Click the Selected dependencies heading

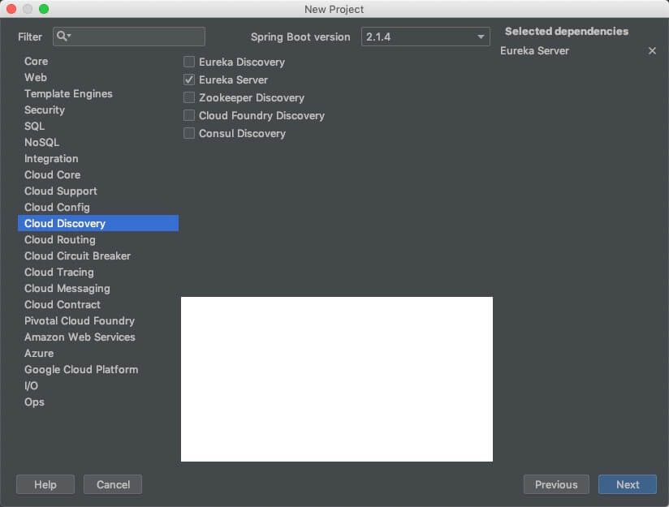tap(567, 31)
